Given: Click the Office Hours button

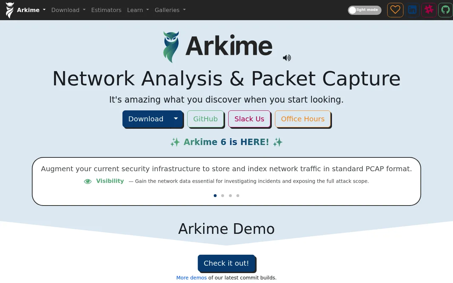Looking at the screenshot, I should pyautogui.click(x=303, y=119).
